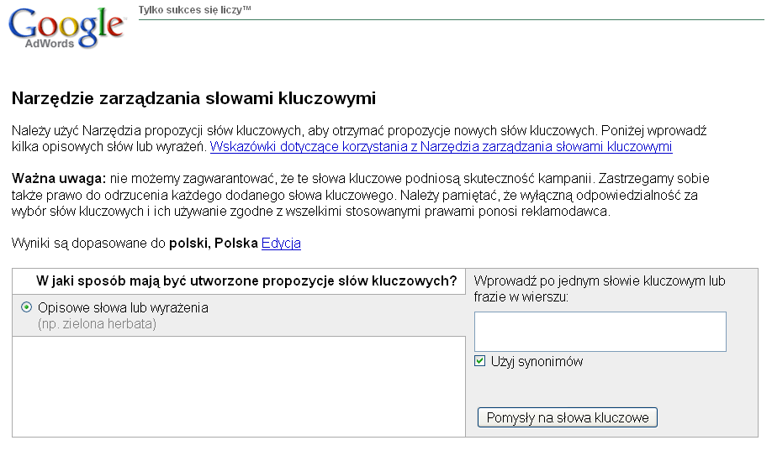Click inside the keyword entry text box
This screenshot has height=456, width=772.
tap(600, 332)
